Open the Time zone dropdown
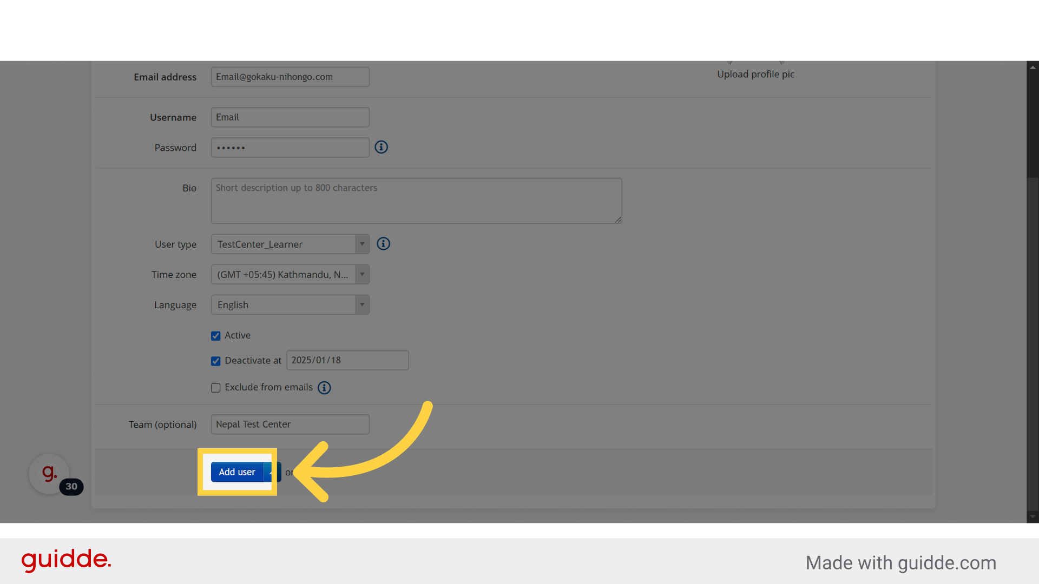1039x584 pixels. [290, 275]
